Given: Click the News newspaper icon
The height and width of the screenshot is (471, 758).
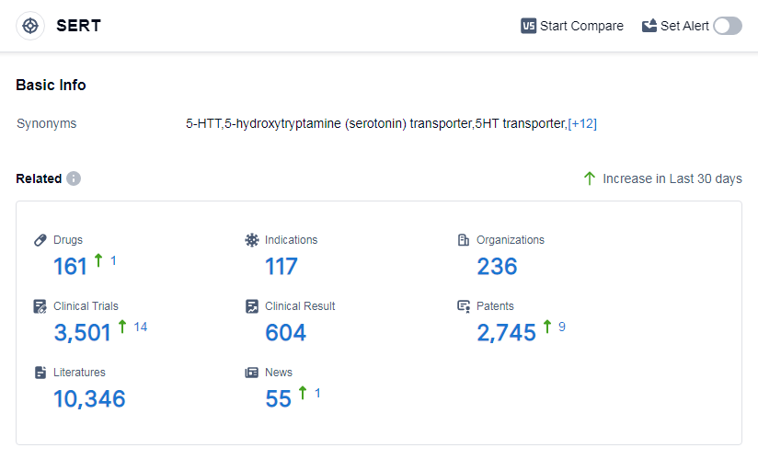Looking at the screenshot, I should pyautogui.click(x=252, y=373).
